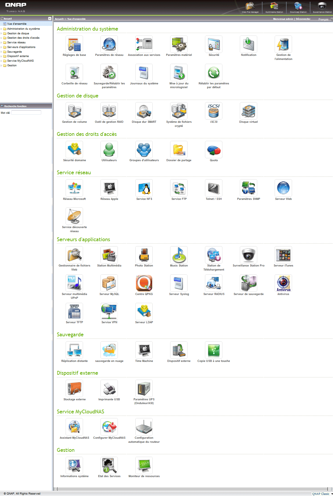Open the Français language dropdown
Viewport: 333px width, 496px height.
coord(325,19)
